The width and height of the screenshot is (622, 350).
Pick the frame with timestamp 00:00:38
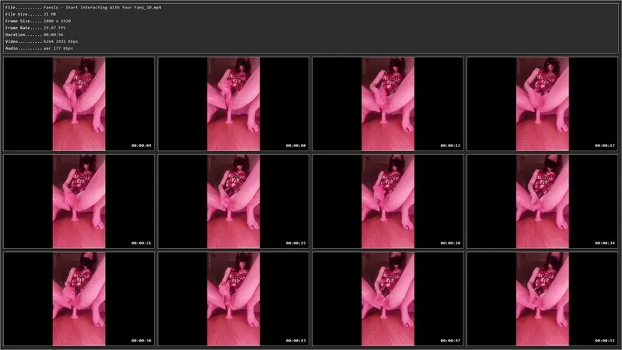tap(79, 299)
